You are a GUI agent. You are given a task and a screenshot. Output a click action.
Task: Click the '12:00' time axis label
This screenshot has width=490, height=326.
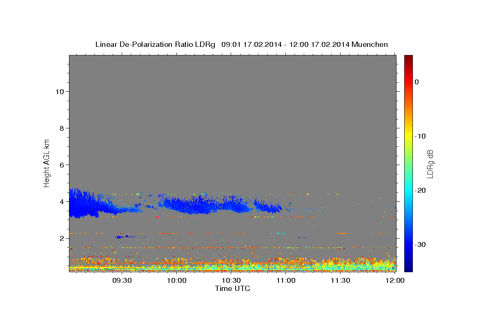(x=395, y=281)
